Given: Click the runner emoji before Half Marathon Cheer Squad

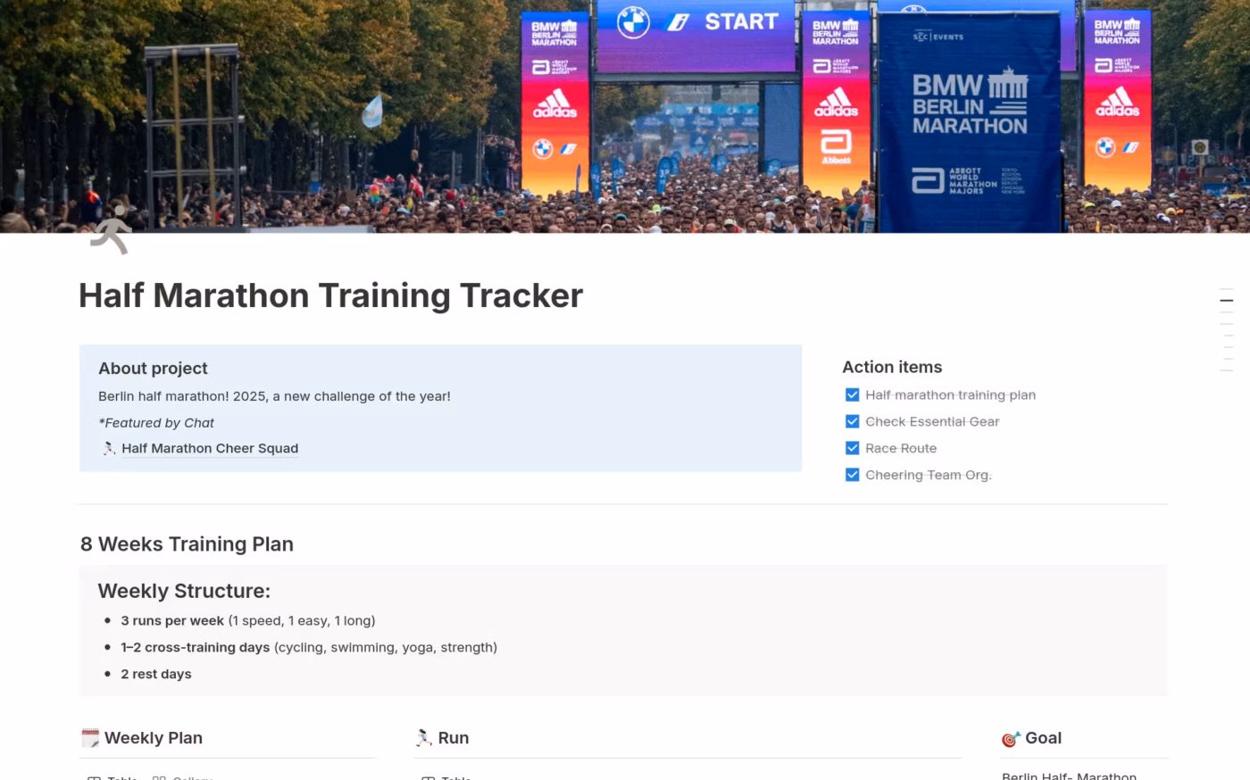Looking at the screenshot, I should (108, 449).
